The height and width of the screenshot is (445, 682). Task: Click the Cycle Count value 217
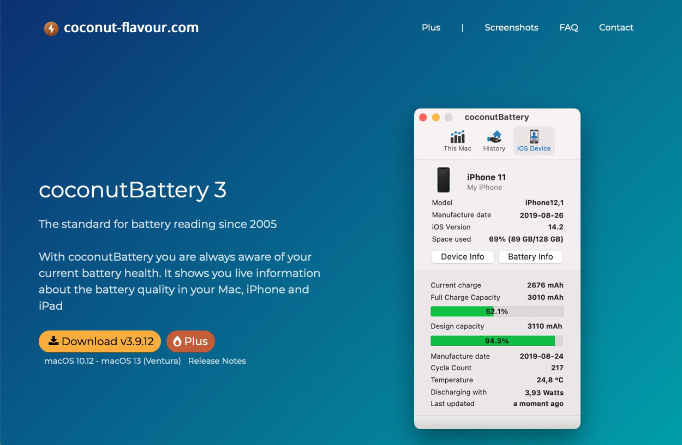point(557,368)
